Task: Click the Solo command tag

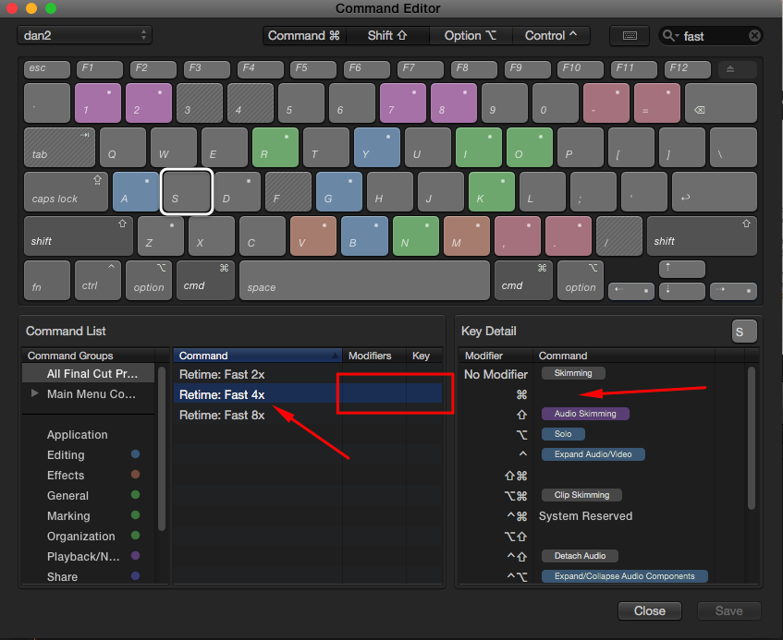Action: click(563, 434)
